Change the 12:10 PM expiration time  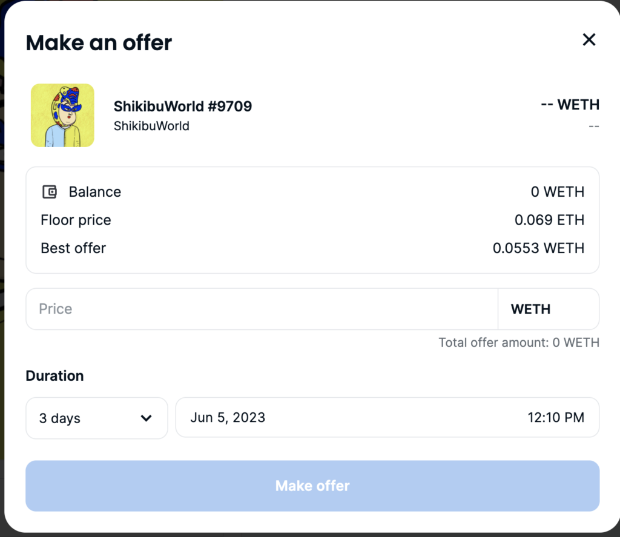click(x=555, y=417)
